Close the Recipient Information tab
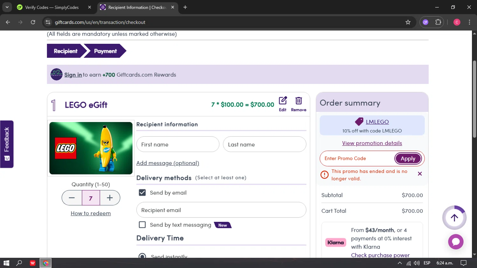This screenshot has width=477, height=268. [173, 7]
